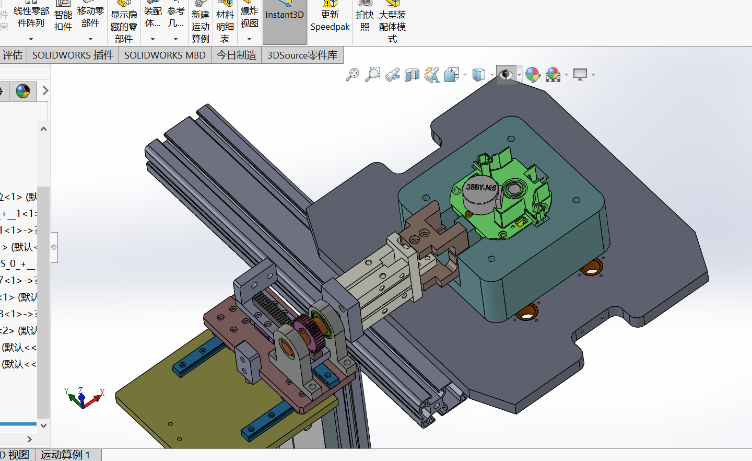Image resolution: width=752 pixels, height=461 pixels.
Task: Click XYZ coordinate triad
Action: pos(84,398)
